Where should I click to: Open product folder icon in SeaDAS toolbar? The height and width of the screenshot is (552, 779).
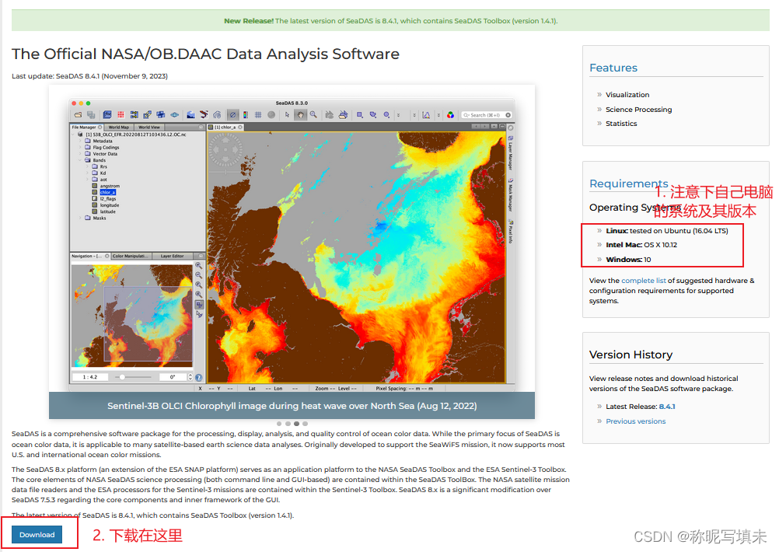point(78,115)
